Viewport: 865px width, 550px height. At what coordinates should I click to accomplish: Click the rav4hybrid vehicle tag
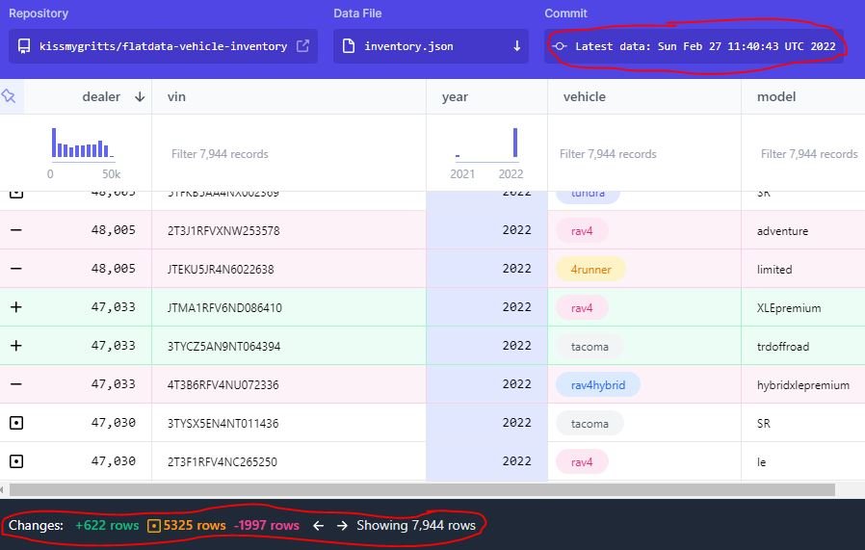click(x=598, y=385)
